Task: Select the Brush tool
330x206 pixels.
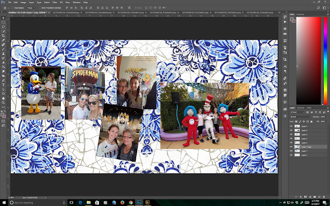Action: (x=4, y=49)
